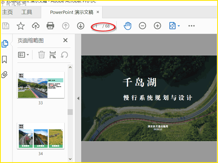Screen dimensions: 218x163
Task: Go to previous page arrow
Action: click(66, 26)
